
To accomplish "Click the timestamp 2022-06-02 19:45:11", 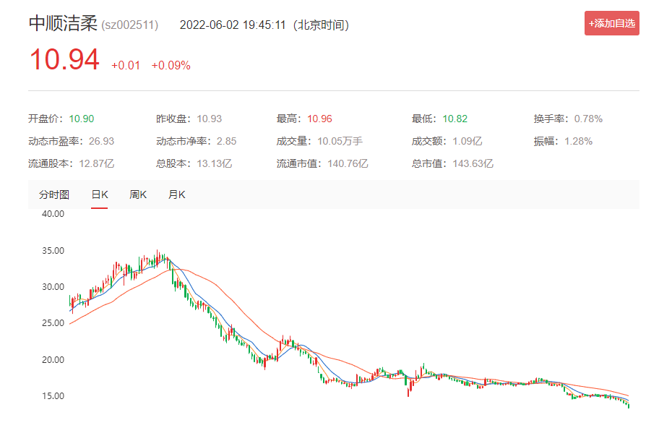I will tap(233, 25).
